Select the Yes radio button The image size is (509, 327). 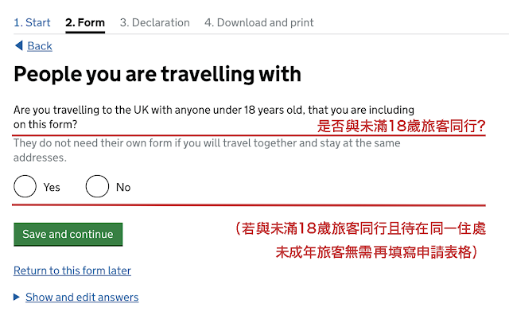click(25, 186)
